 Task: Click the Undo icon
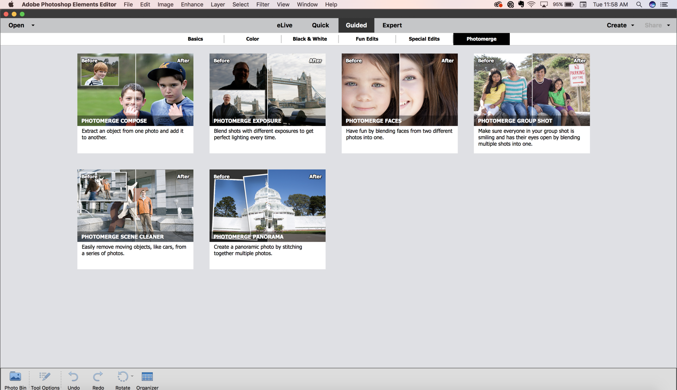coord(73,376)
